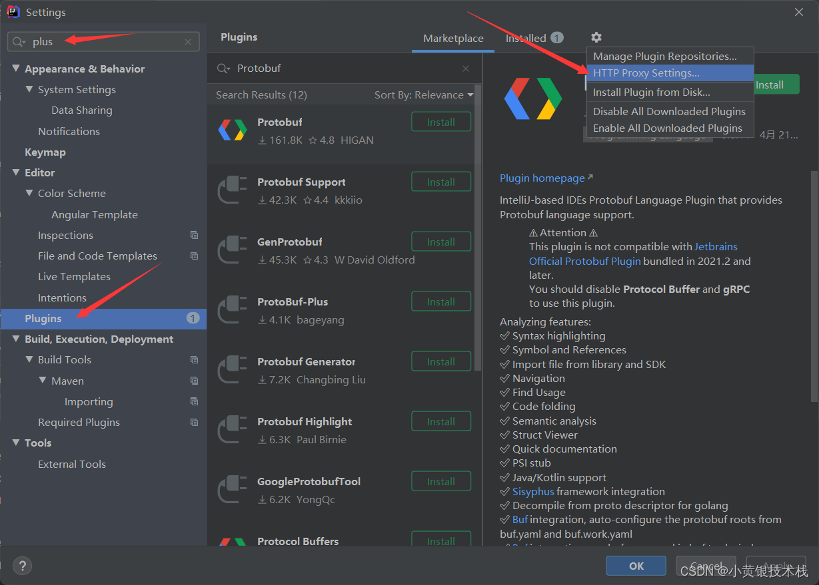The width and height of the screenshot is (819, 585).
Task: Click the magnifier icon in plugin search
Action: coord(224,69)
